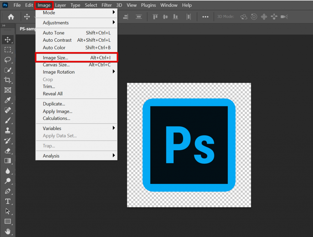Image resolution: width=313 pixels, height=237 pixels.
Task: Open the Home screen
Action: pyautogui.click(x=11, y=17)
